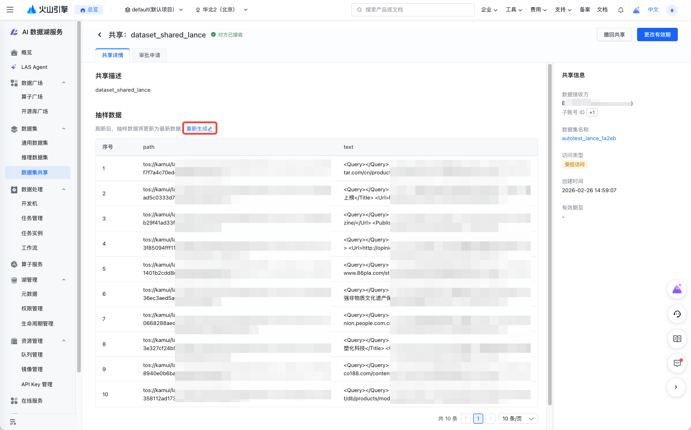Click the 撤回共享 button
The height and width of the screenshot is (430, 691).
(614, 35)
